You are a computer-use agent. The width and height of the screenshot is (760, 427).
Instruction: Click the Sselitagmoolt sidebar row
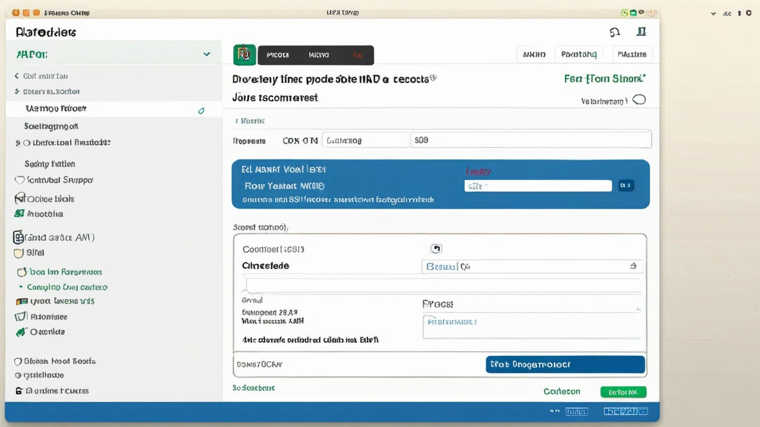[51, 126]
